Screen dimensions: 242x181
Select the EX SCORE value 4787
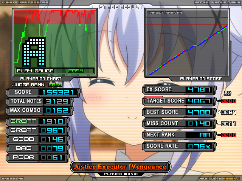coord(199,90)
